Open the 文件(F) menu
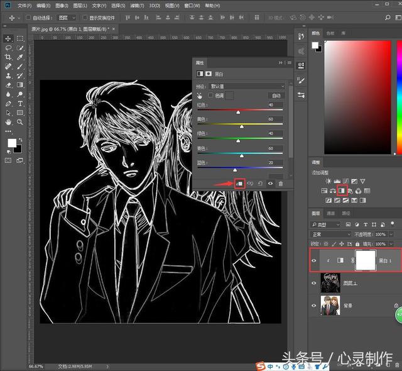Viewport: 402px width, 371px height. point(24,6)
